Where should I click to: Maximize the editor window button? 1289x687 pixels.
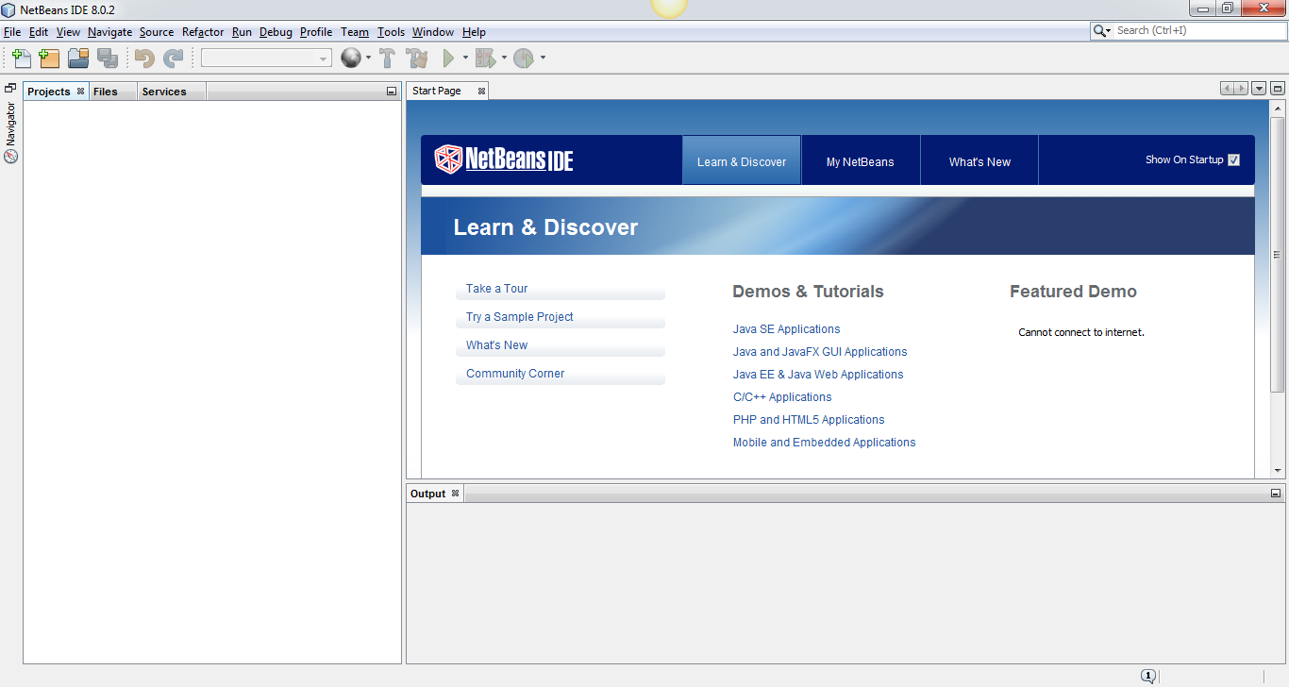(x=1278, y=89)
